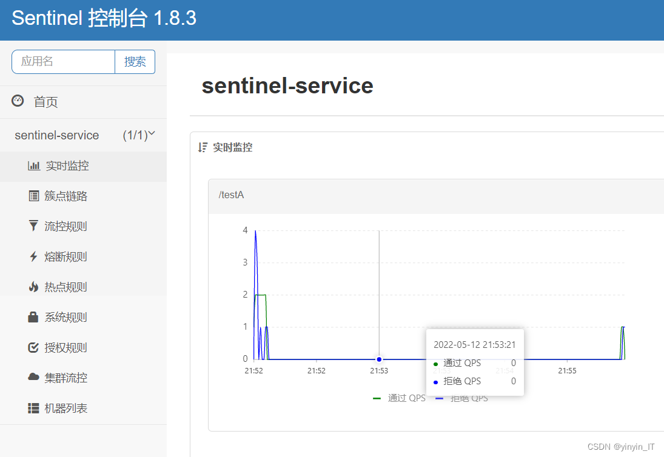Click the blue spike peak at value 4
The width and height of the screenshot is (664, 457).
255,231
